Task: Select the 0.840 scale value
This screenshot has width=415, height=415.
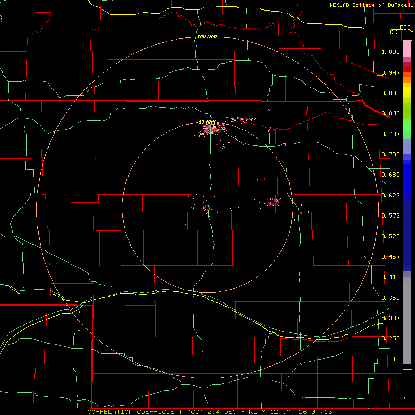Action: [391, 113]
